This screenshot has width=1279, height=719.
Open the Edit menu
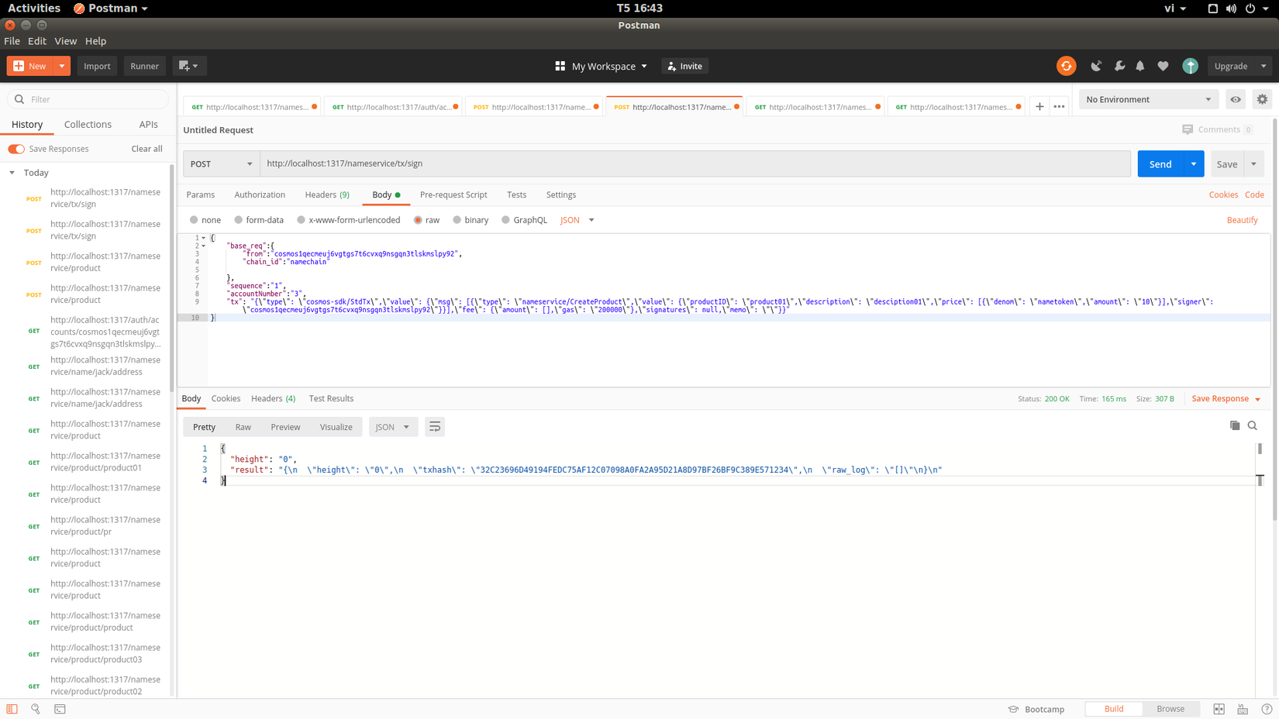point(37,41)
